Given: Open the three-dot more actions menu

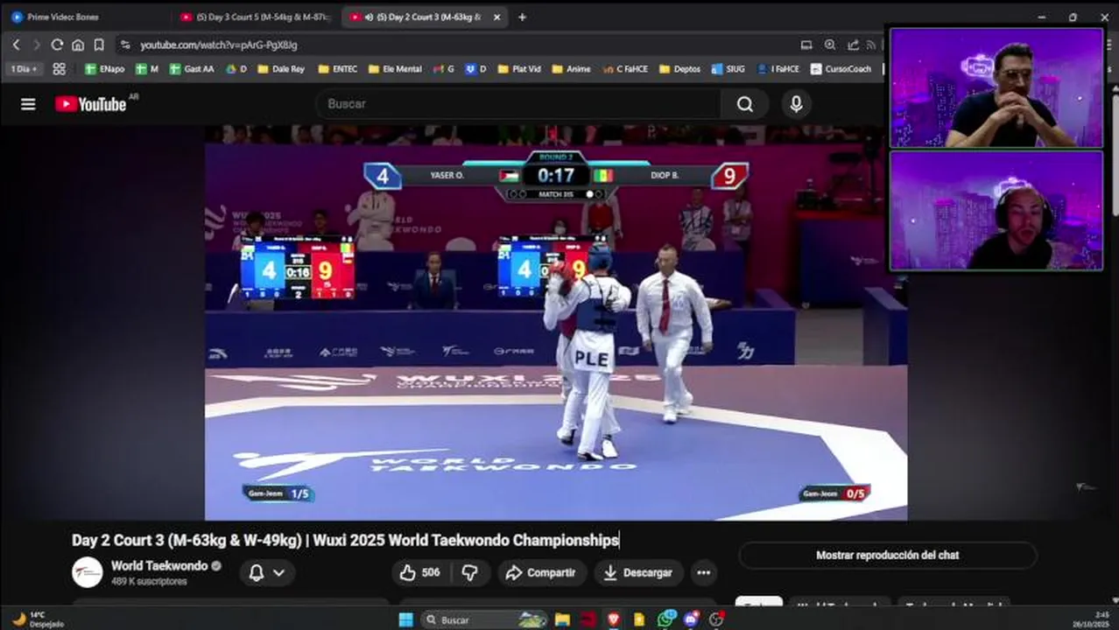Looking at the screenshot, I should coord(703,573).
